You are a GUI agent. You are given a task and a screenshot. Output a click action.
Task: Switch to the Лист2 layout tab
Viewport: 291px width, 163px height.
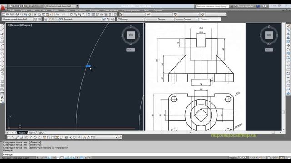click(x=40, y=133)
